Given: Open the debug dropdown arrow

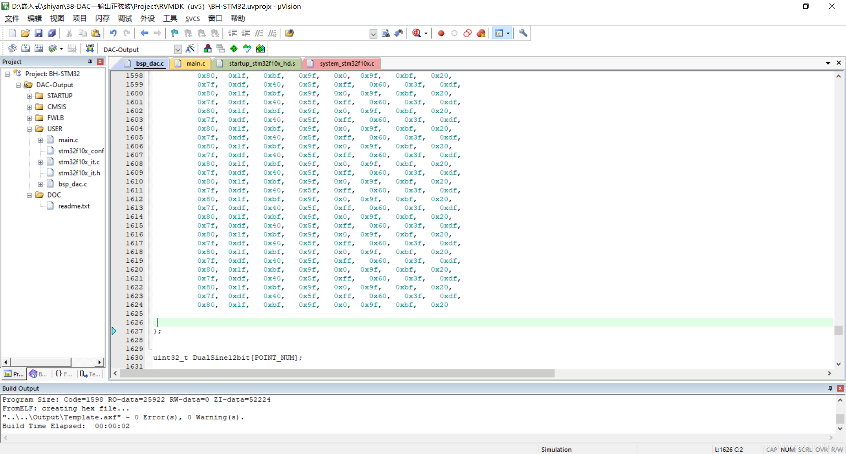Looking at the screenshot, I should click(426, 33).
